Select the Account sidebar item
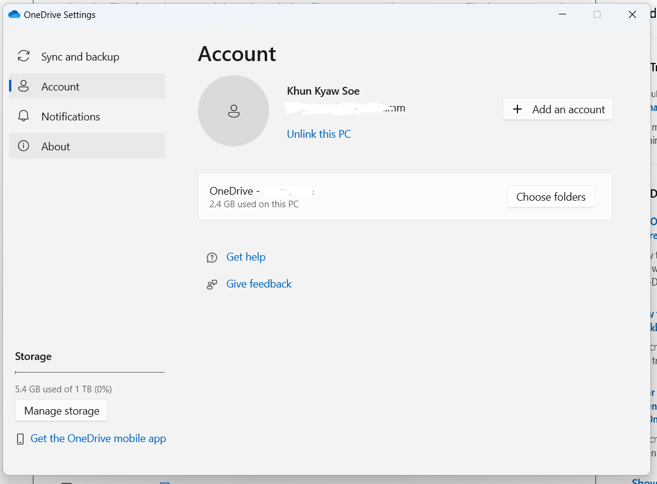 pos(87,86)
